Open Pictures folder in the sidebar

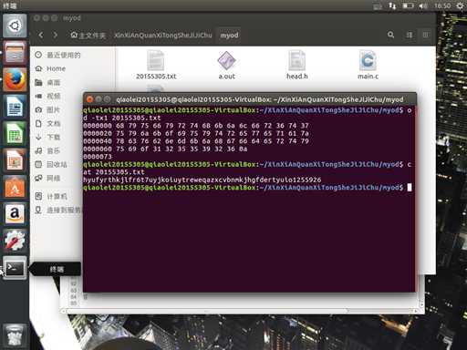[x=47, y=109]
